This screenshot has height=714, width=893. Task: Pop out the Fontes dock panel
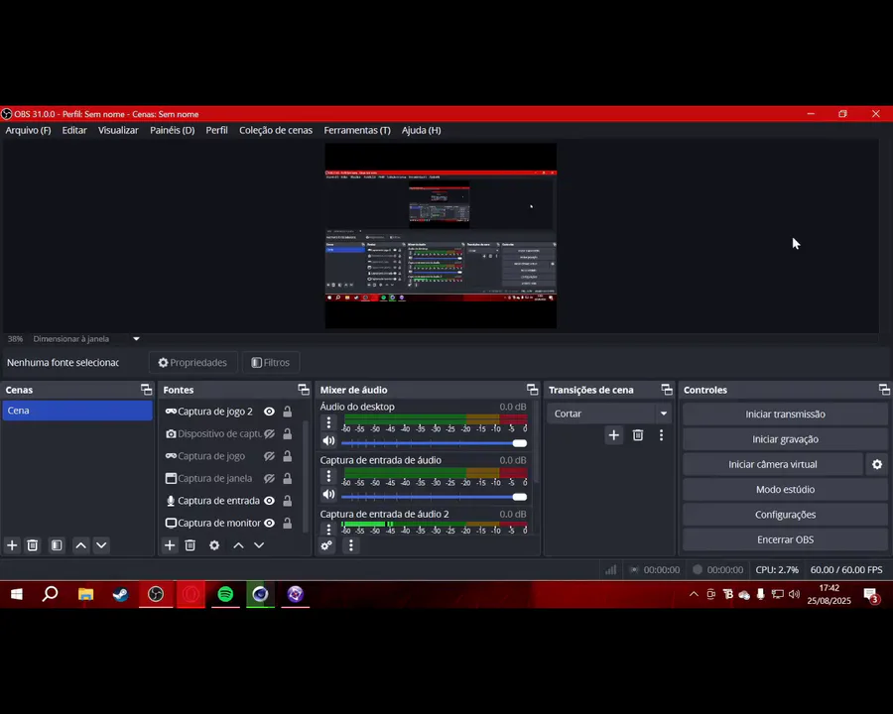(304, 390)
